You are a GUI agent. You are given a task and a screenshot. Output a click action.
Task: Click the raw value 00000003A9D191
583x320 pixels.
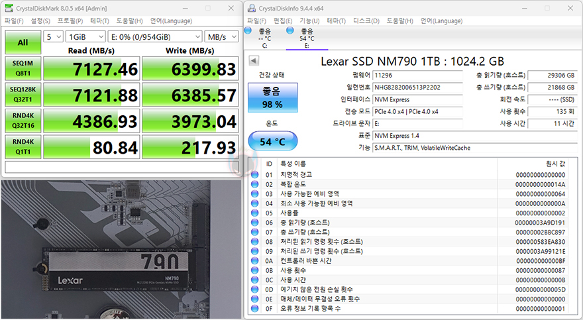point(540,223)
